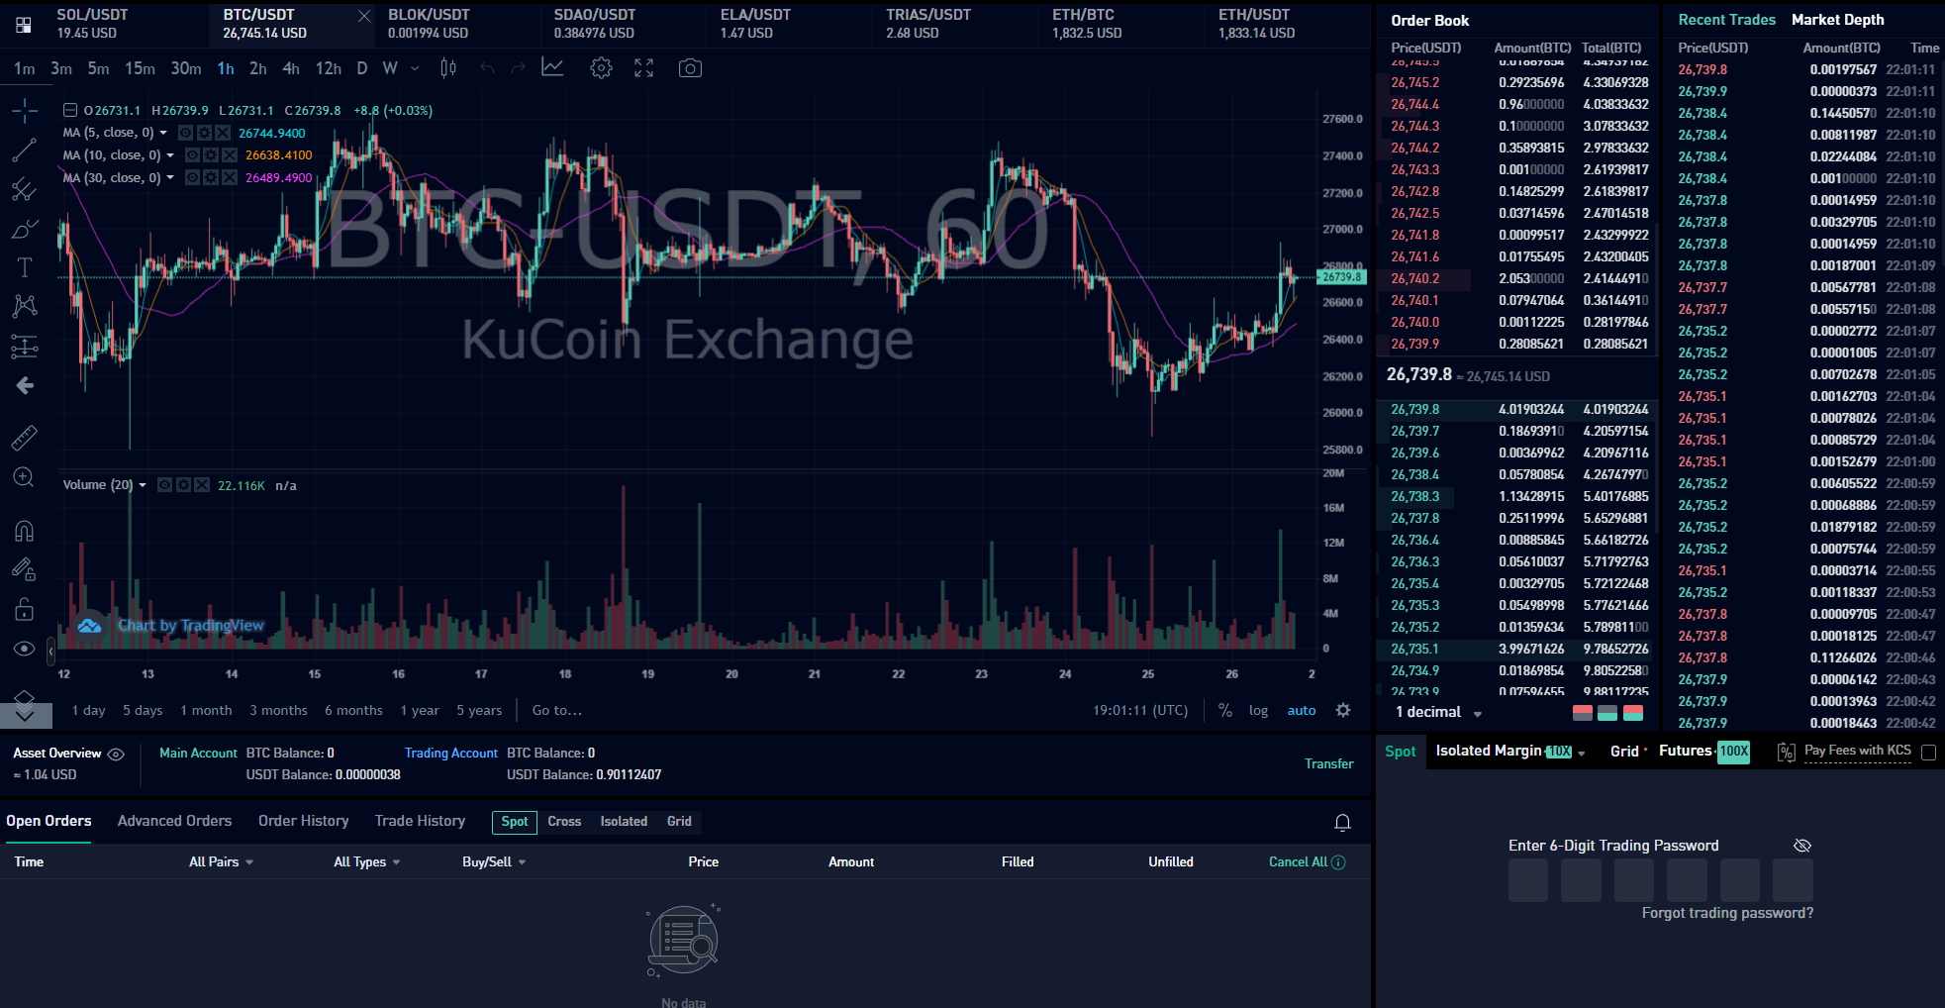This screenshot has height=1008, width=1945.
Task: Open the All Types filter dropdown
Action: point(367,862)
